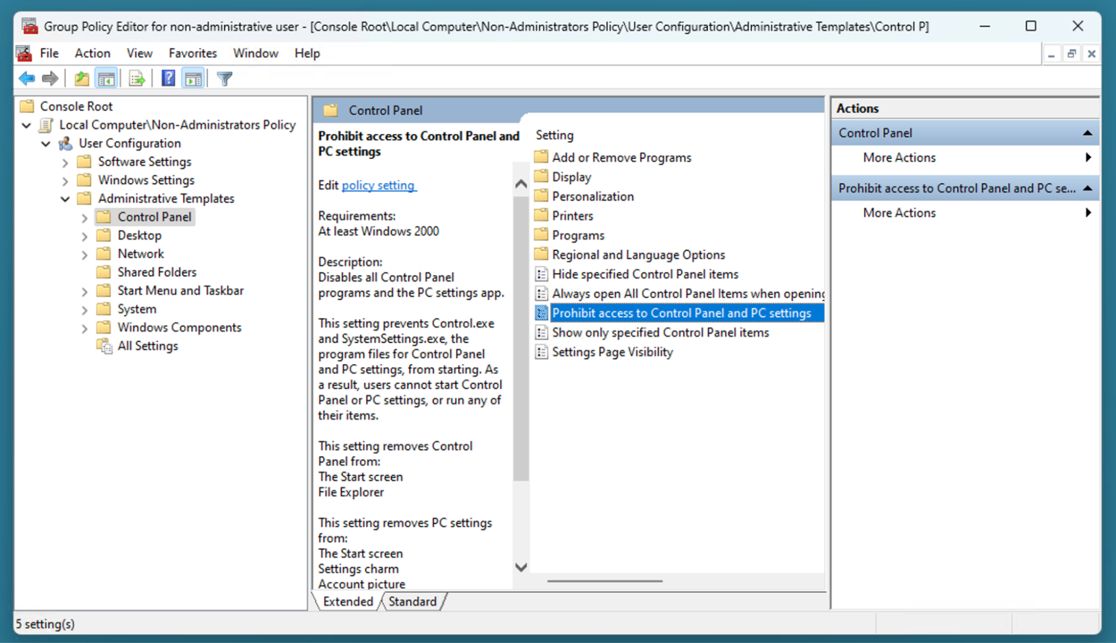Image resolution: width=1116 pixels, height=643 pixels.
Task: Click the policy setting link
Action: tap(379, 185)
